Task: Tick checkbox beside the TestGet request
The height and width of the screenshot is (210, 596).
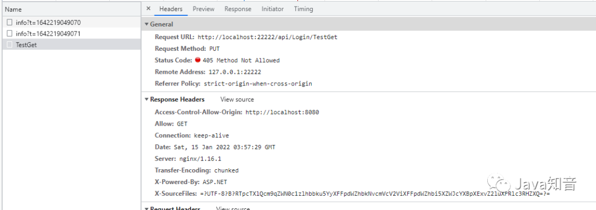Action: 9,45
